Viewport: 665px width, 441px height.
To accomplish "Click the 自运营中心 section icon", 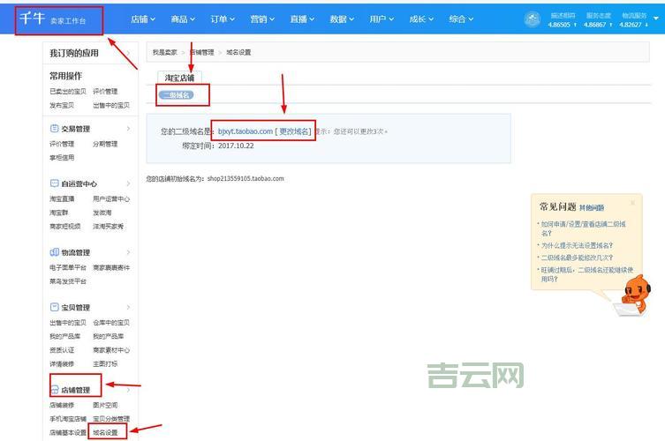I will 54,183.
